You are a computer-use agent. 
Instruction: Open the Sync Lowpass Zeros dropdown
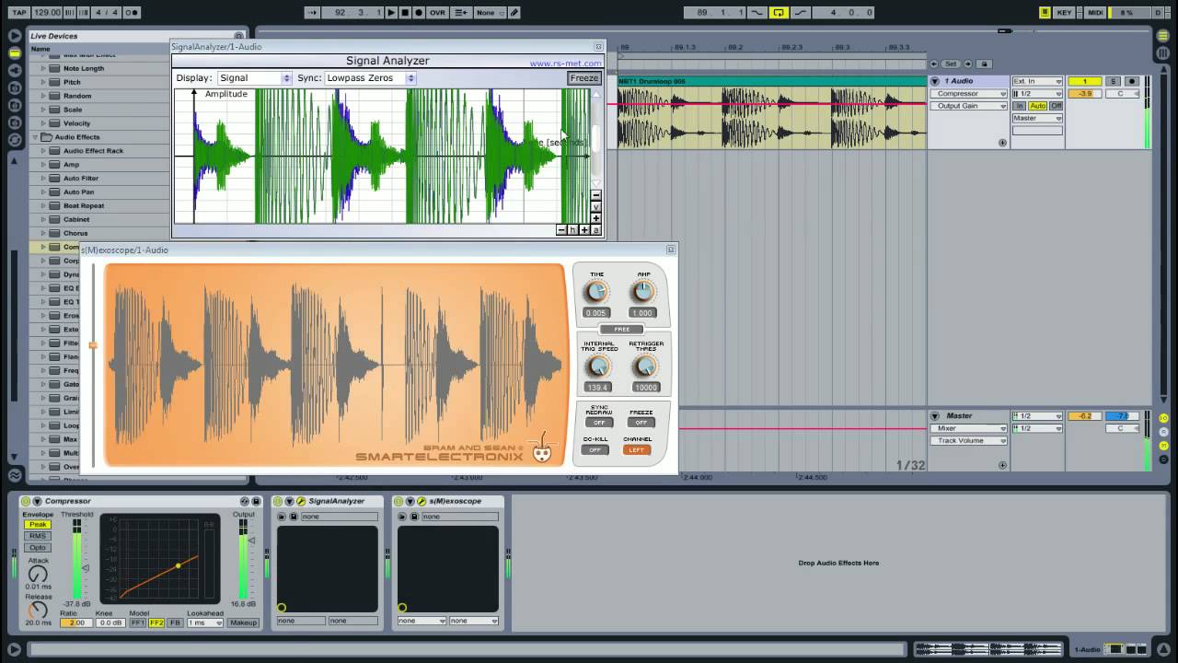coord(370,78)
